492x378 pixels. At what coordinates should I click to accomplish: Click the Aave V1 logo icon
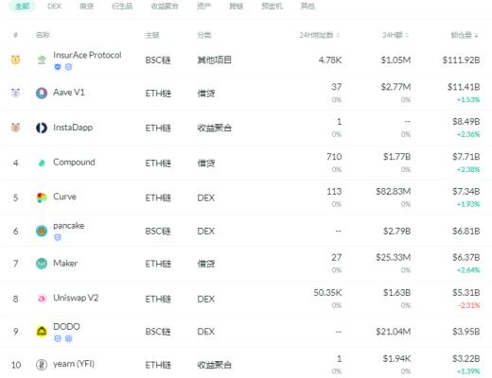point(42,94)
